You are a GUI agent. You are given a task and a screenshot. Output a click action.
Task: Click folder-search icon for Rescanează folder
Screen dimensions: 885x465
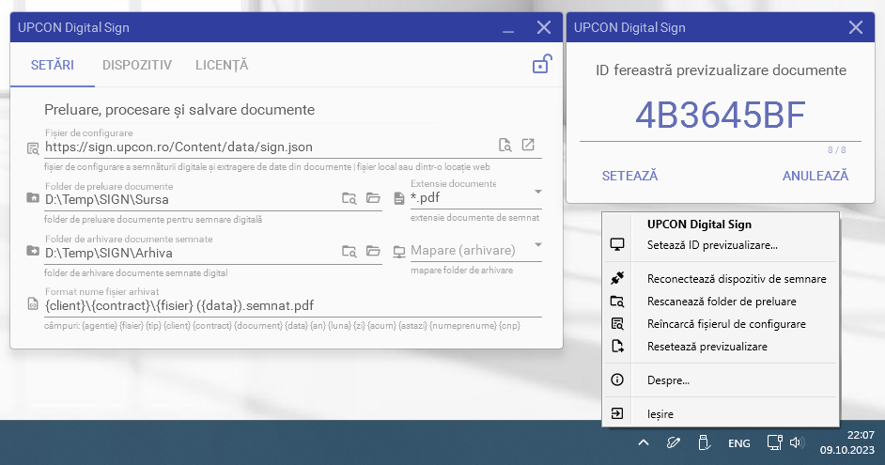(617, 302)
